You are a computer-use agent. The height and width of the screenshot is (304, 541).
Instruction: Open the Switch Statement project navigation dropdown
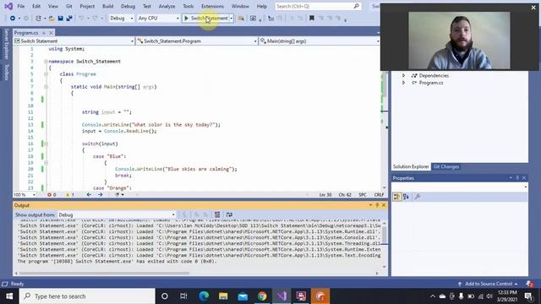tap(74, 41)
